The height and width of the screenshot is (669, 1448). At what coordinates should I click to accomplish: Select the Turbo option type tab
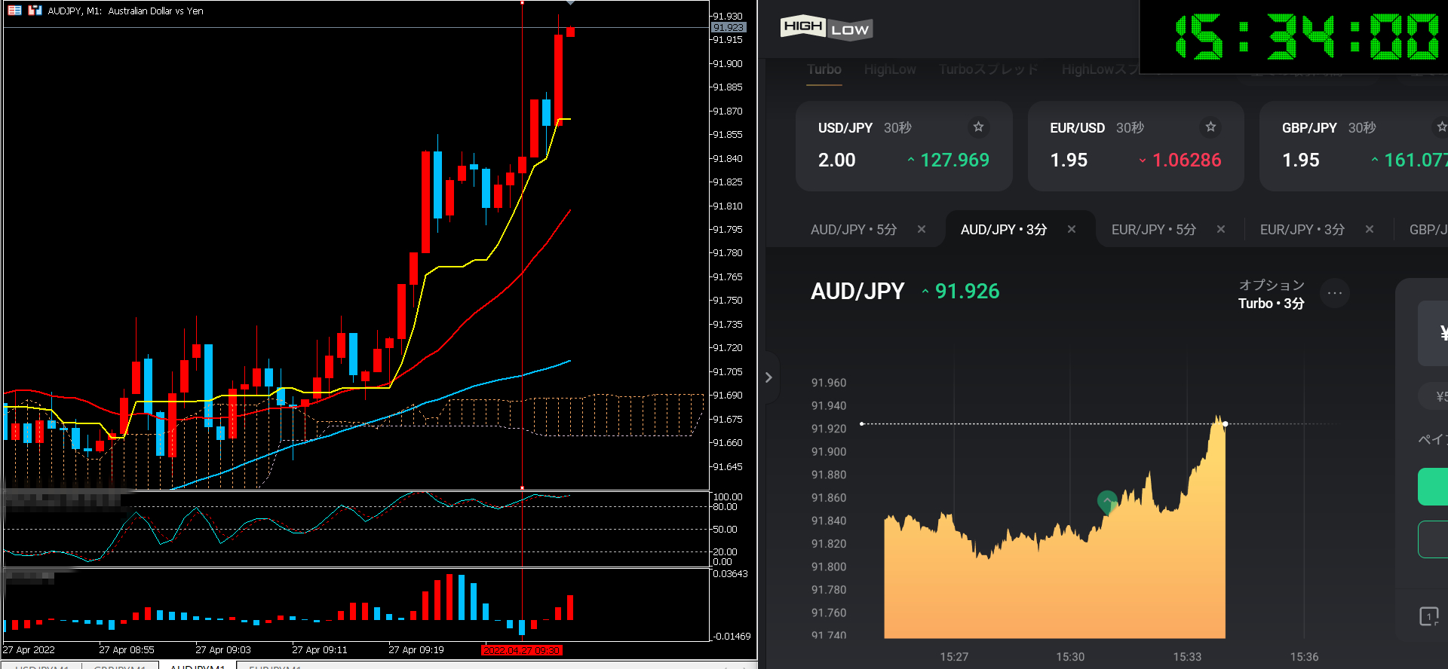pyautogui.click(x=824, y=69)
